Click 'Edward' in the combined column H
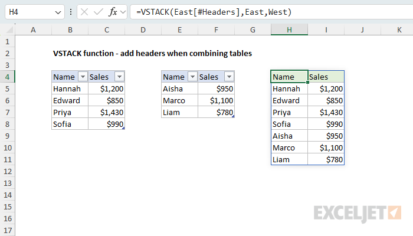 [289, 100]
